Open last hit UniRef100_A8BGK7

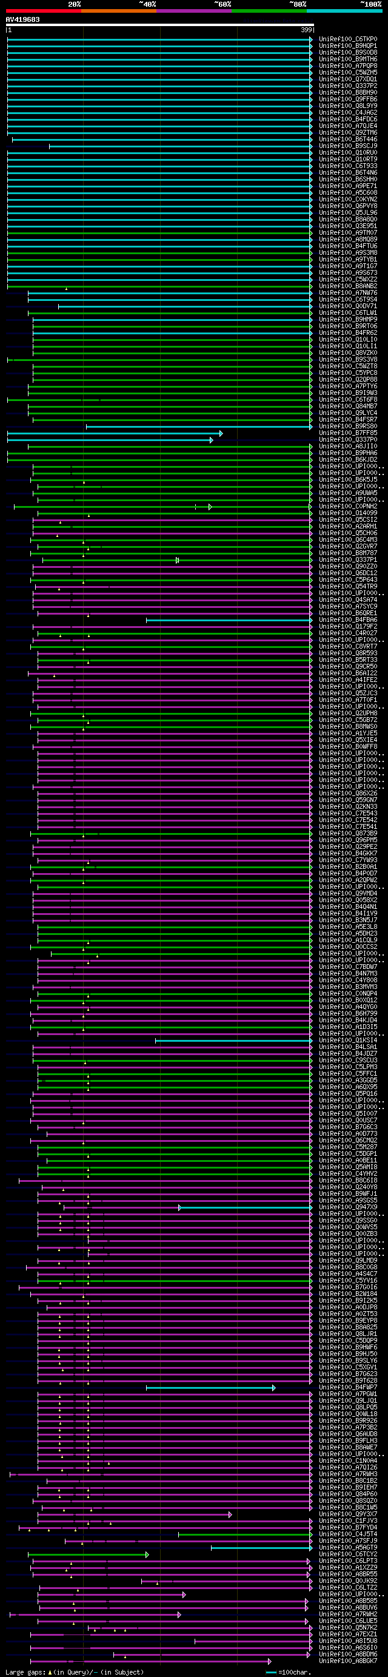(347, 1661)
